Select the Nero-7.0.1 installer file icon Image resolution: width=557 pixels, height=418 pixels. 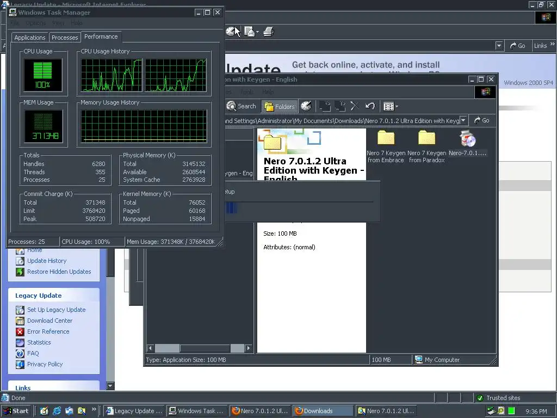(467, 139)
